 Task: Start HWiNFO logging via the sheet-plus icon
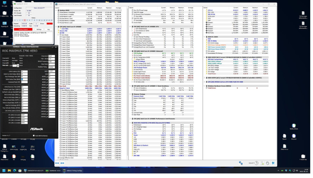click(262, 163)
